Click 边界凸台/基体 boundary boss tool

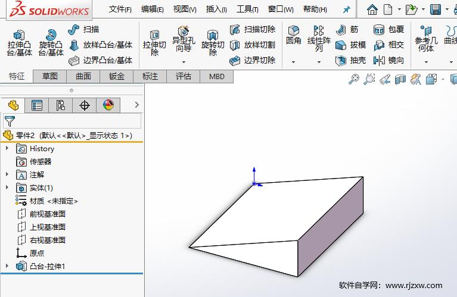click(101, 60)
